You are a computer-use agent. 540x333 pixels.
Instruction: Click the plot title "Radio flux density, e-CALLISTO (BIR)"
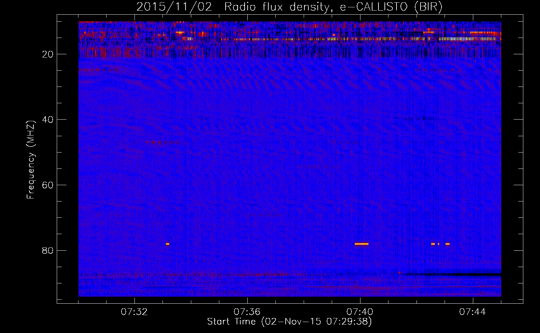333,7
